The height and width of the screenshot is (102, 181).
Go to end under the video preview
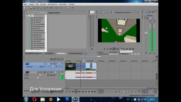point(127,49)
